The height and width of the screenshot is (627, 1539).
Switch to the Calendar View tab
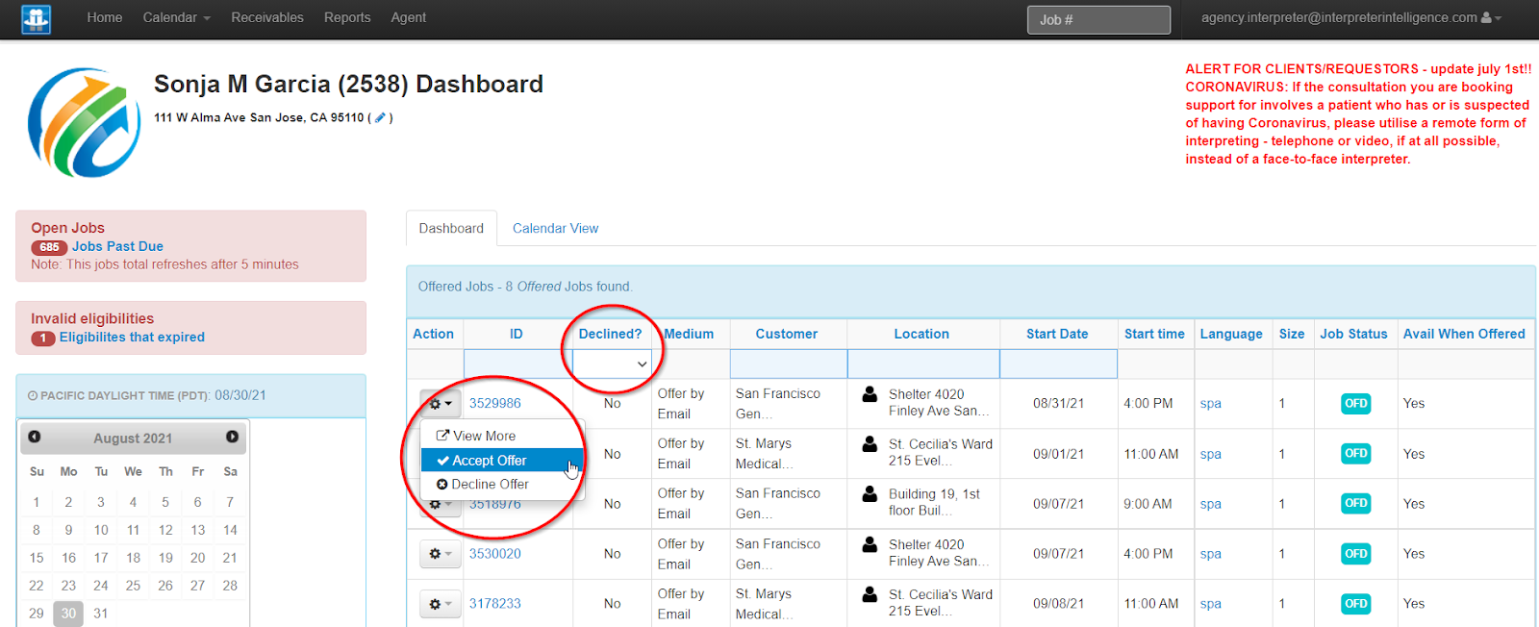(x=555, y=228)
